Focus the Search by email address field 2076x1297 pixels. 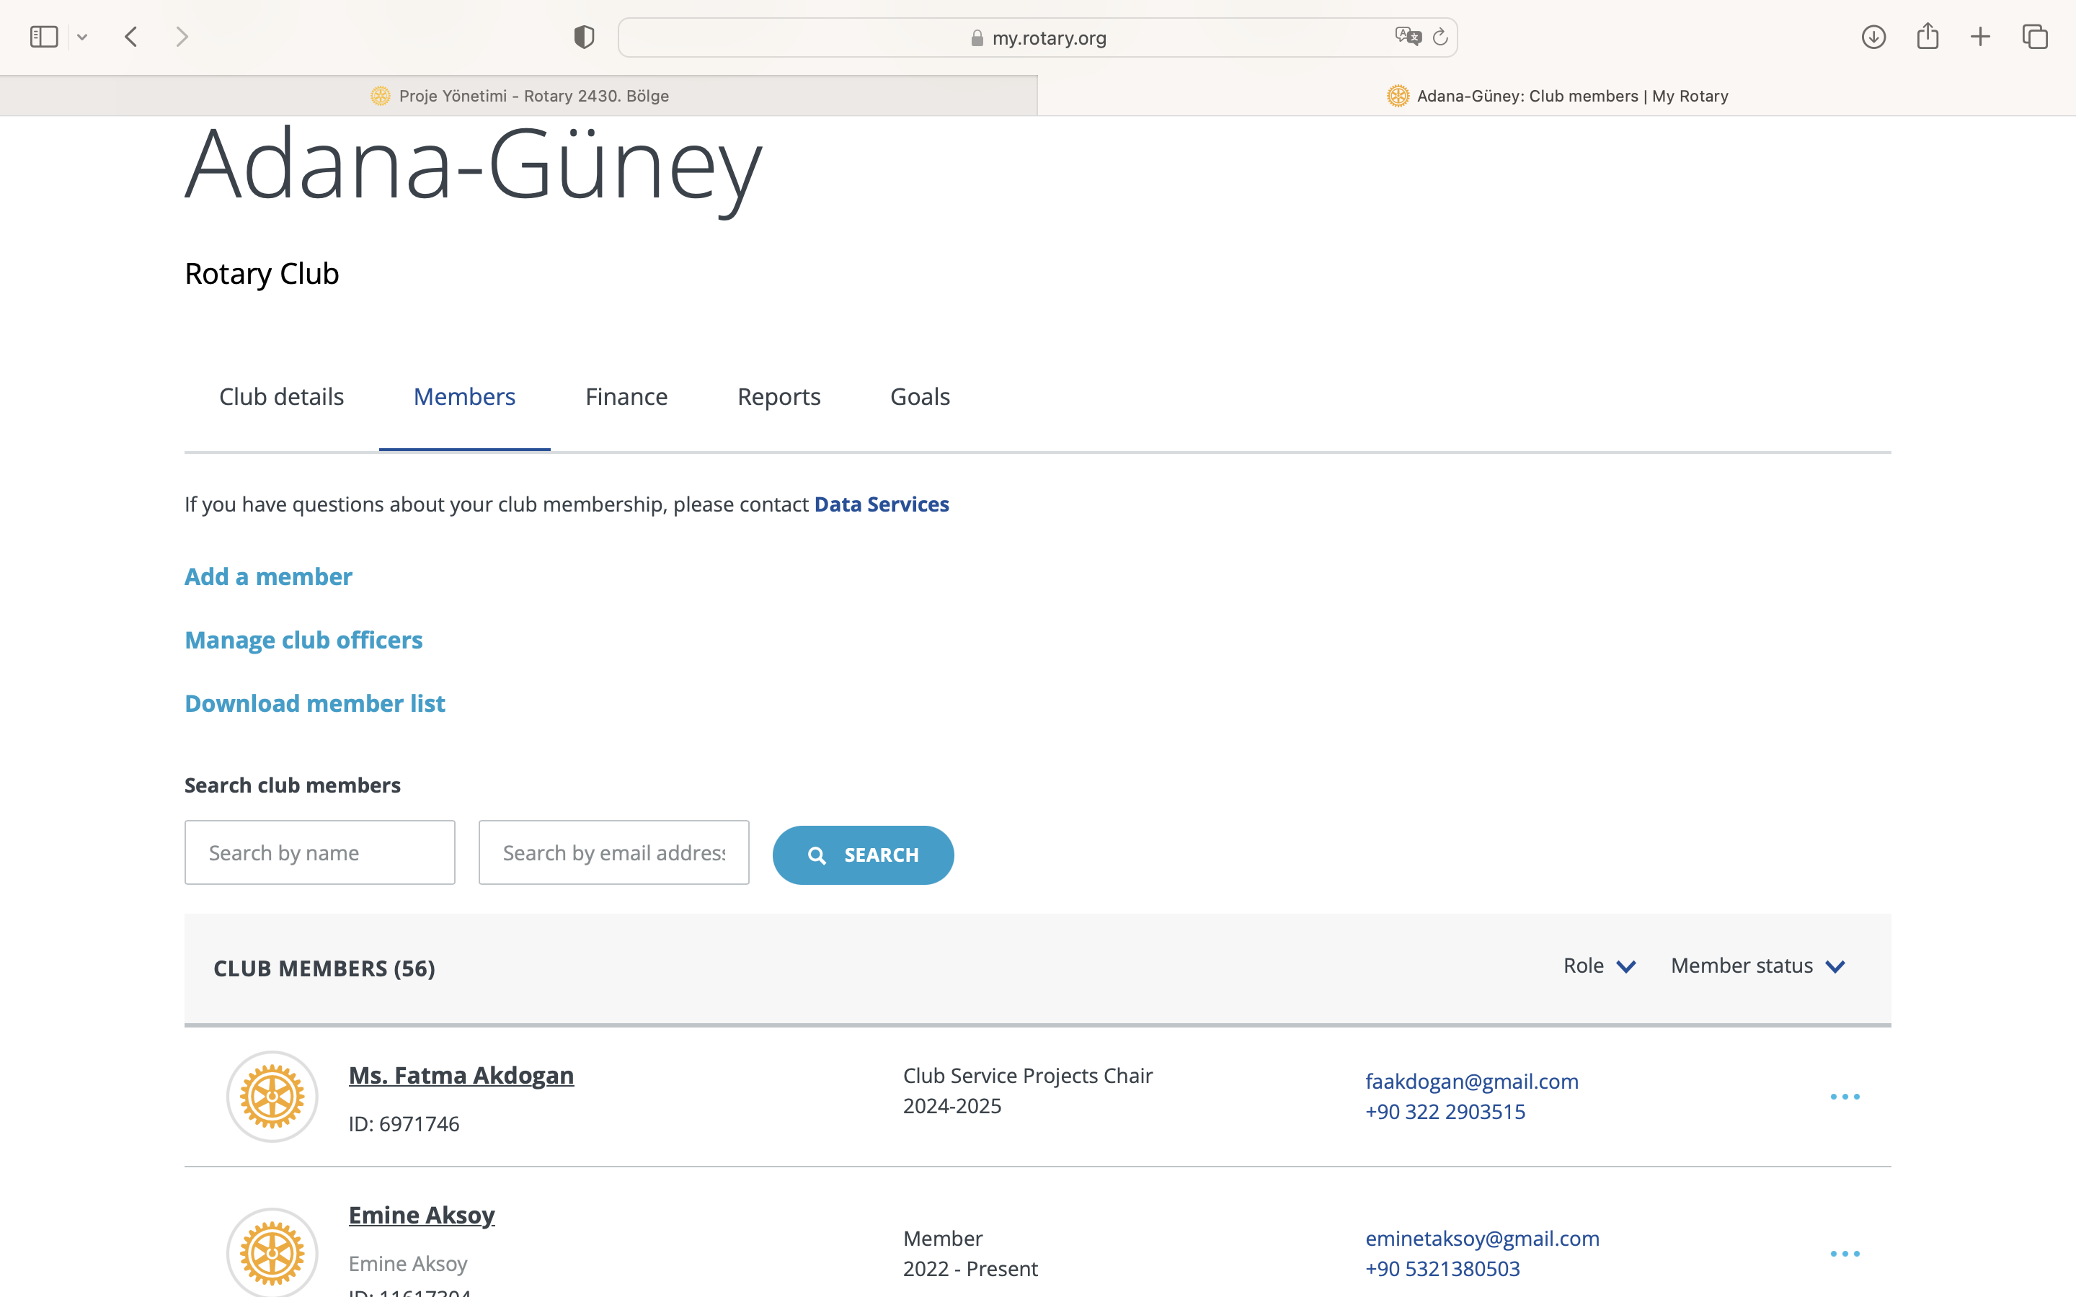pos(614,852)
